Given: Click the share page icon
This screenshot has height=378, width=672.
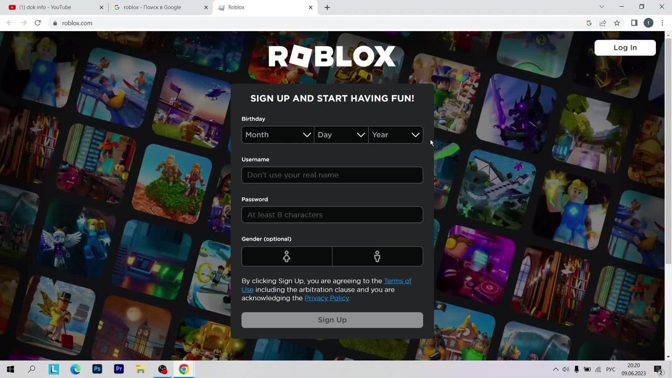Looking at the screenshot, I should click(602, 23).
